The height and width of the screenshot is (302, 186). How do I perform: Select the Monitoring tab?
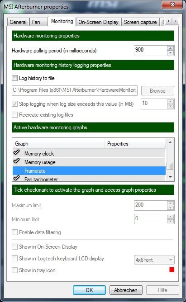pyautogui.click(x=62, y=21)
